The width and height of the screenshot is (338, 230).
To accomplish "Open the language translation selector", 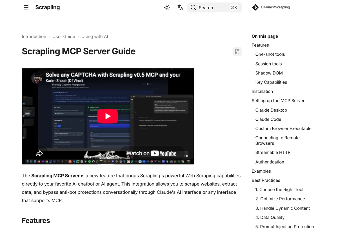I will pos(180,8).
